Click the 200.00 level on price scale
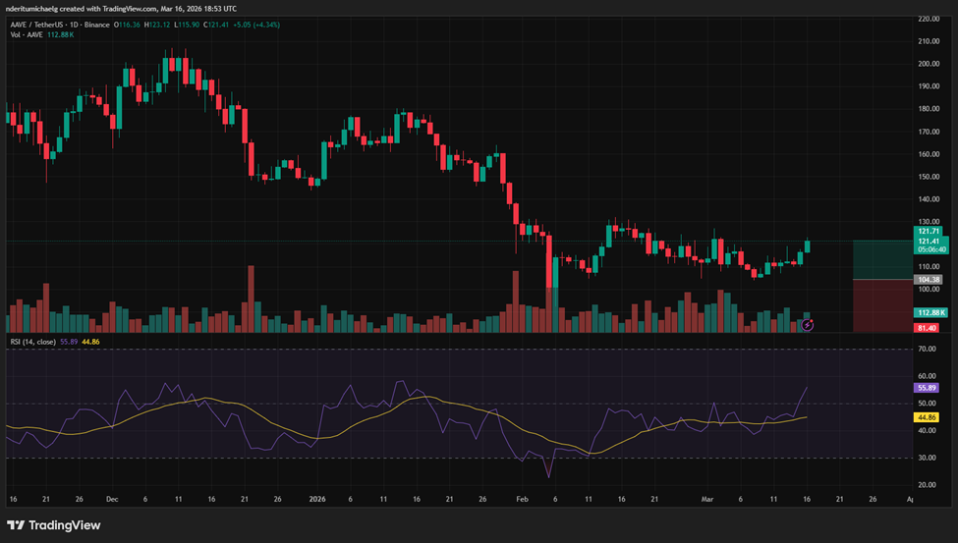Image resolution: width=958 pixels, height=543 pixels. (x=930, y=64)
